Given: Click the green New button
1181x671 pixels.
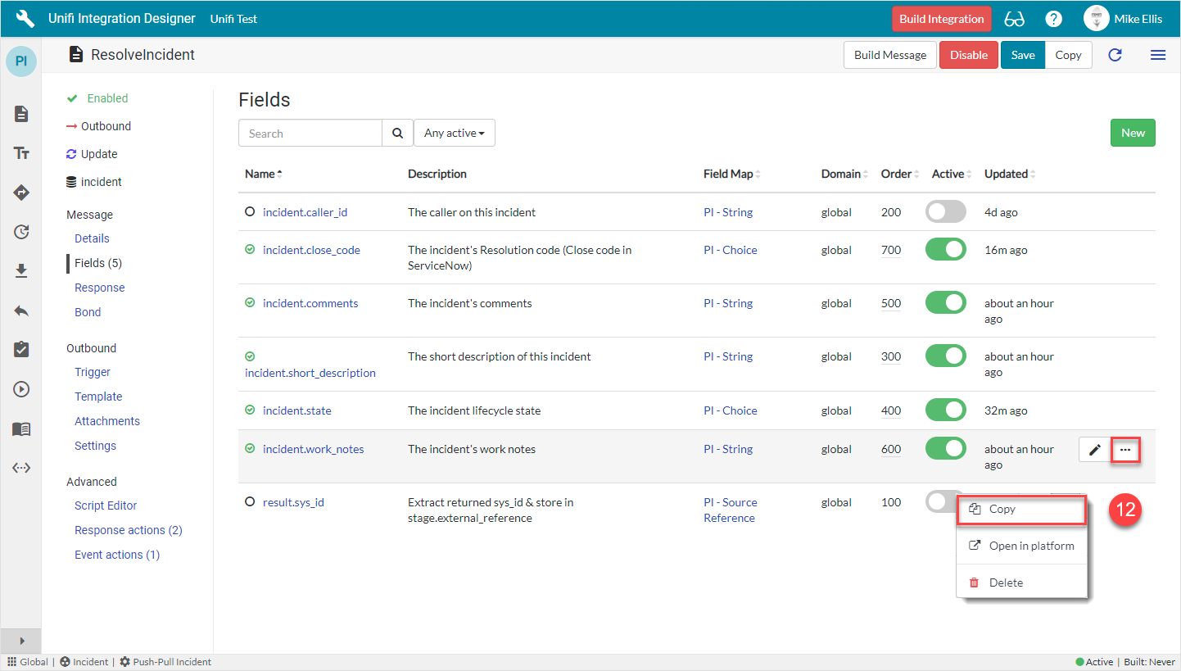Looking at the screenshot, I should click(1132, 133).
